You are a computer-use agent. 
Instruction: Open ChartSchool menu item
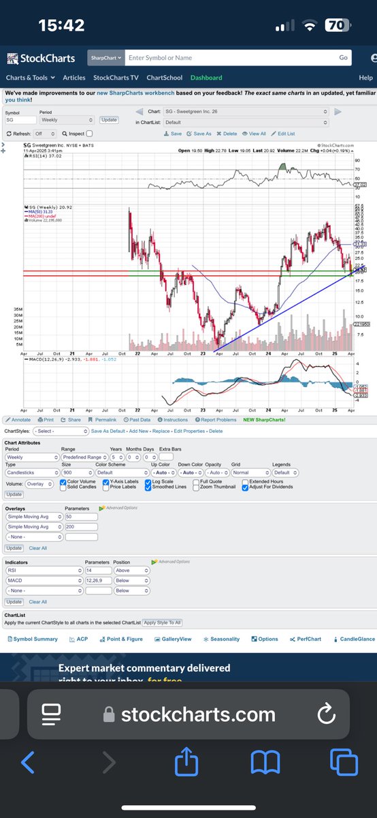coord(164,78)
